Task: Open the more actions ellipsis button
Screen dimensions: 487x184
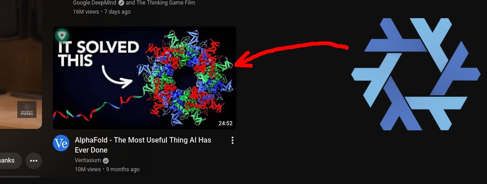Action: pos(34,161)
